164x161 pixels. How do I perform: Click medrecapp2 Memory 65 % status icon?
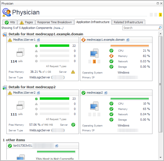point(111,109)
